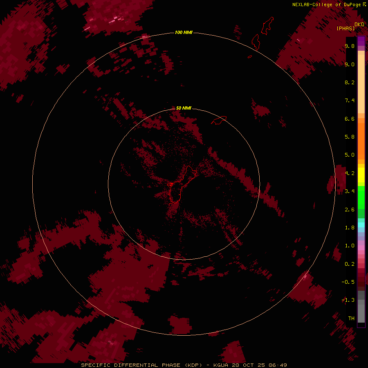368x368 pixels.
Task: Click the -0.5 value on color scale
Action: (x=348, y=282)
